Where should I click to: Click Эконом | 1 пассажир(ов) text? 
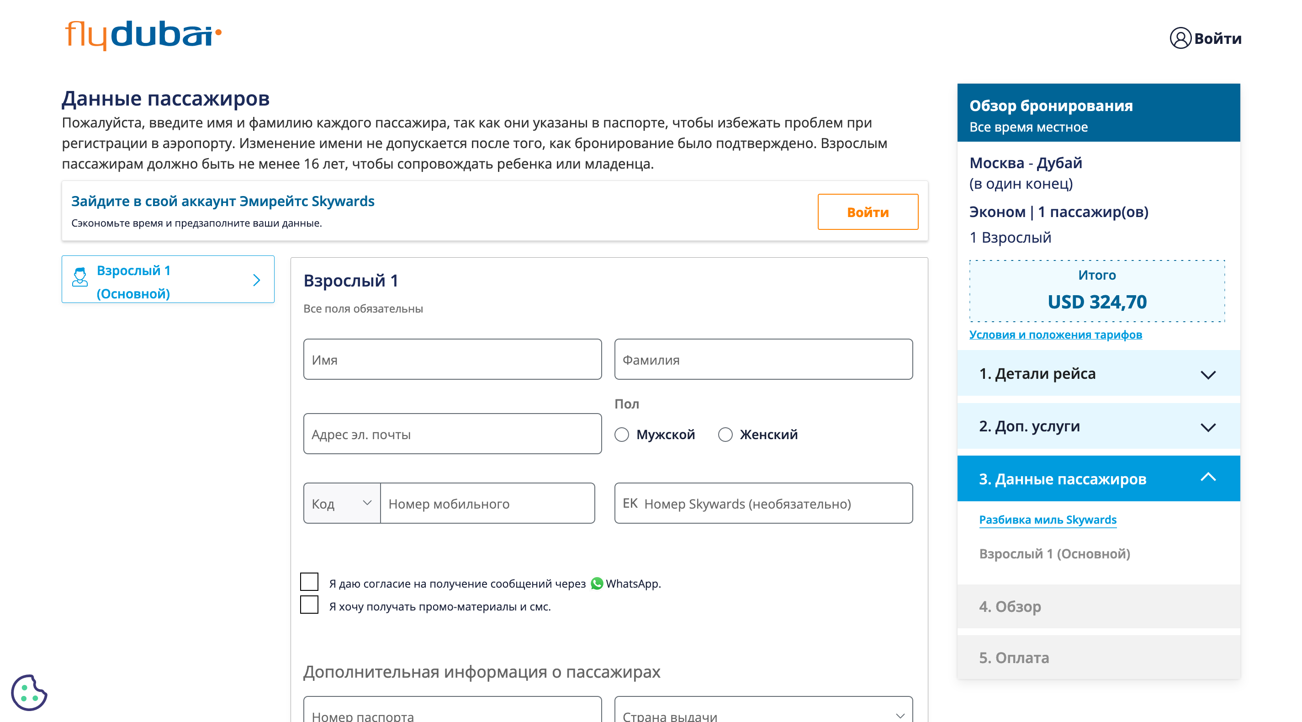(x=1059, y=211)
